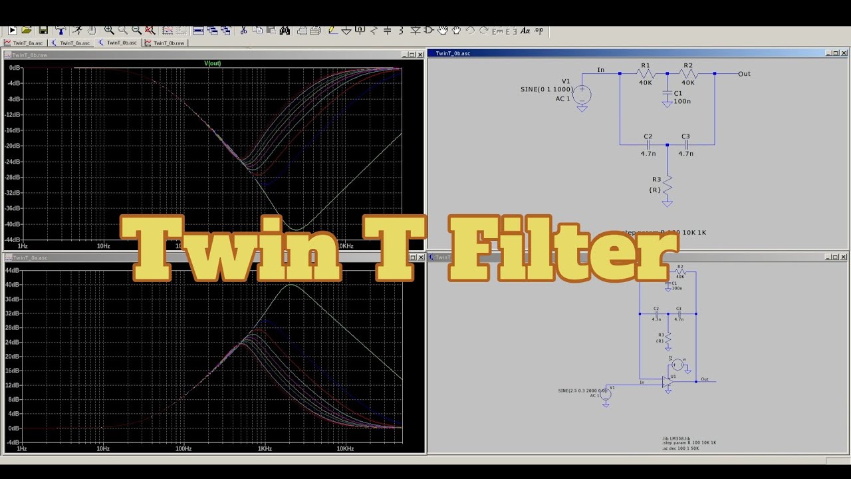Image resolution: width=851 pixels, height=479 pixels.
Task: Open the Component gate icon
Action: point(429,31)
